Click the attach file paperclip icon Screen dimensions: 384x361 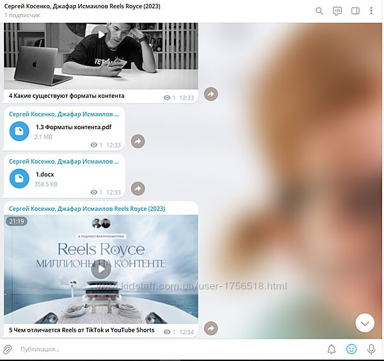tap(8, 349)
